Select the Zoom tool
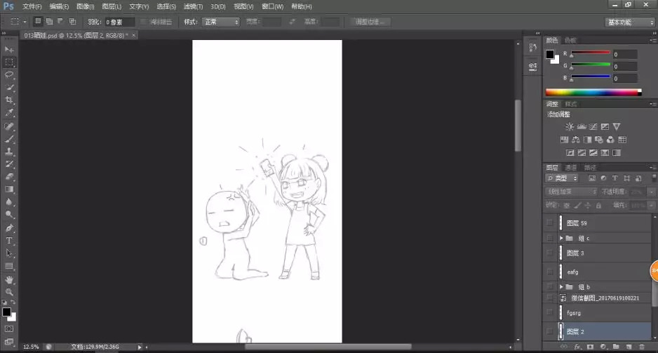This screenshot has height=353, width=658. coord(9,291)
